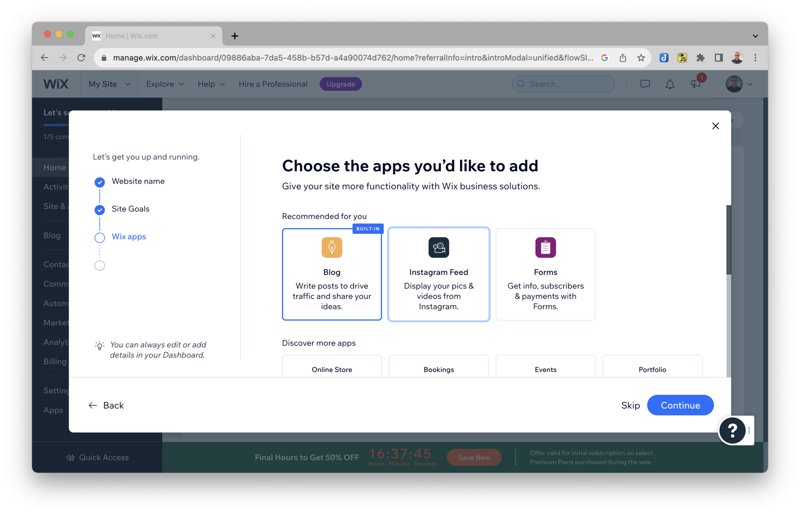Open browser extensions puzzle icon
Image resolution: width=800 pixels, height=515 pixels.
(700, 58)
